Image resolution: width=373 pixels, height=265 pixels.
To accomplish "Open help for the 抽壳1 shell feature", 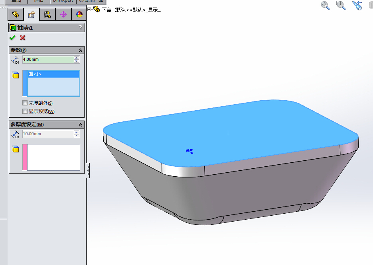I will [81, 27].
